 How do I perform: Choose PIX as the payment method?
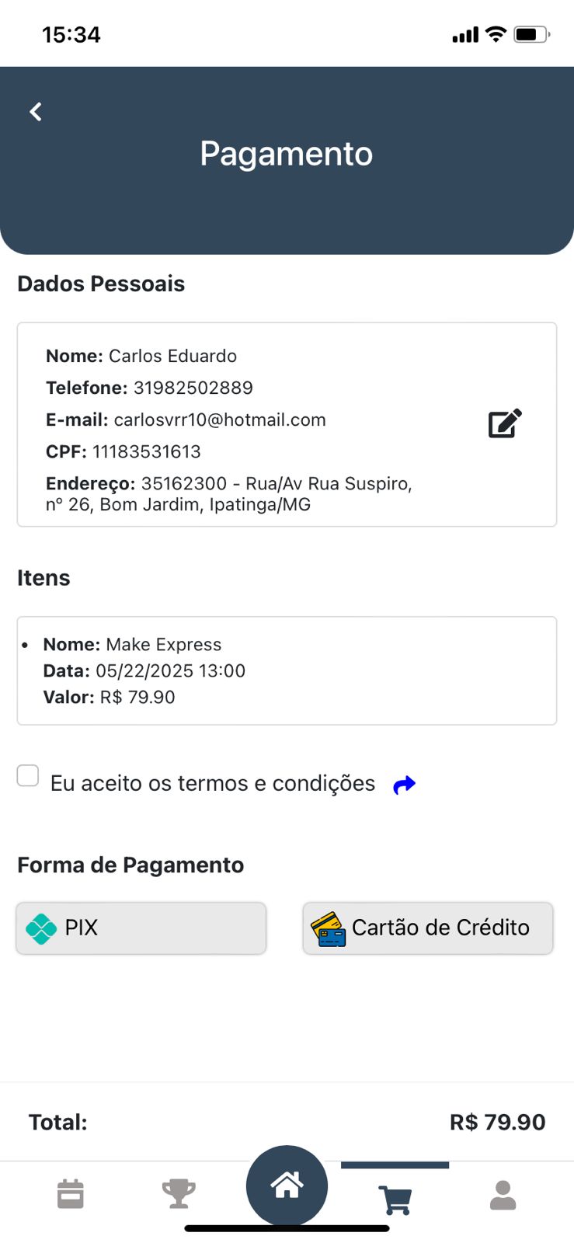tap(141, 928)
